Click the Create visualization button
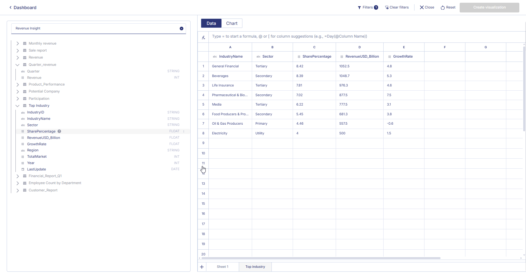Screen dimensions: 526x276 pos(489,8)
